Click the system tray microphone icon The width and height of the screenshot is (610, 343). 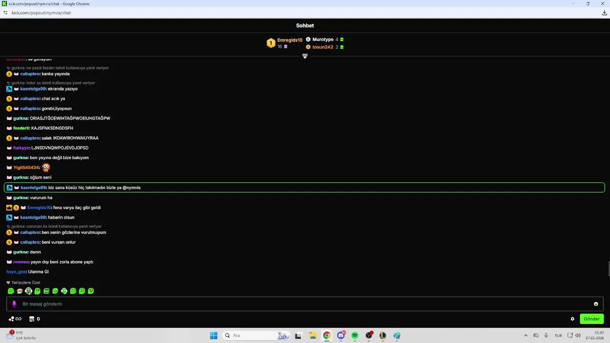click(546, 335)
